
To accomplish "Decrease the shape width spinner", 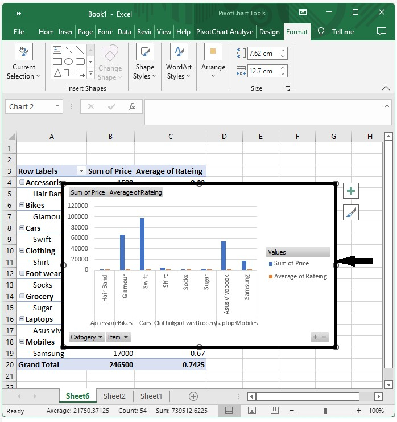I will pos(283,73).
